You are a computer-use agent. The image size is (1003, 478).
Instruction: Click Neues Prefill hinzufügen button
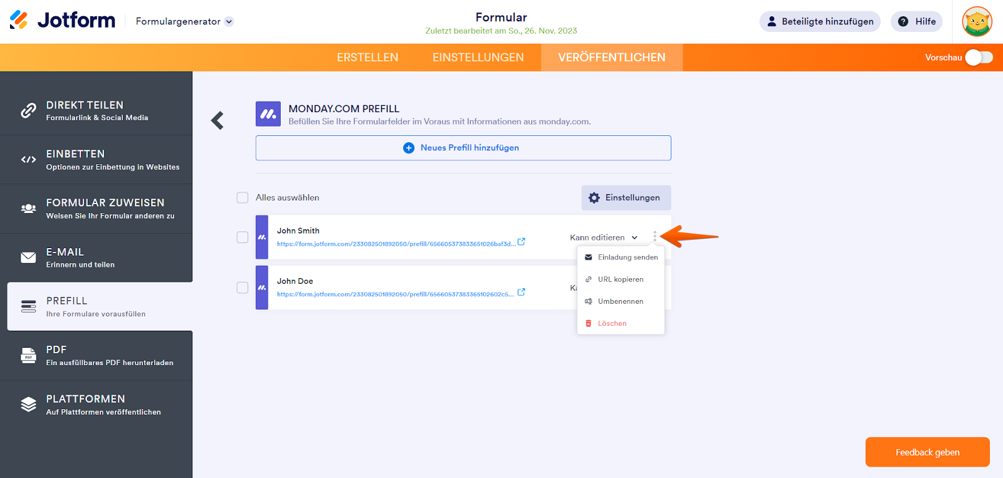click(x=463, y=148)
